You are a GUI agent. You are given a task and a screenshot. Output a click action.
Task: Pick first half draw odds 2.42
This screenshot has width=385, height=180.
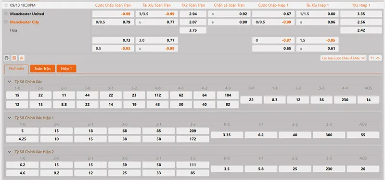pyautogui.click(x=361, y=30)
